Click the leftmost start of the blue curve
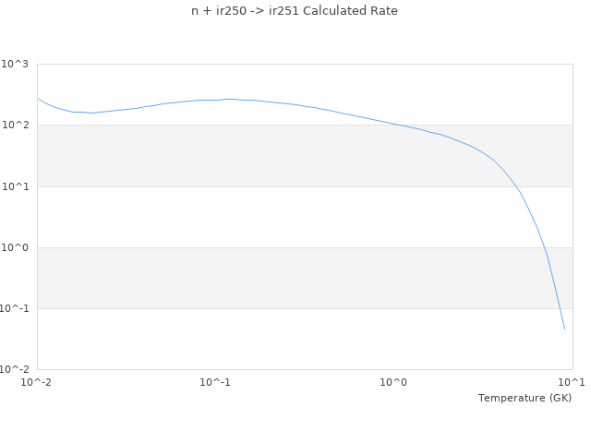591x443 pixels. [38, 98]
